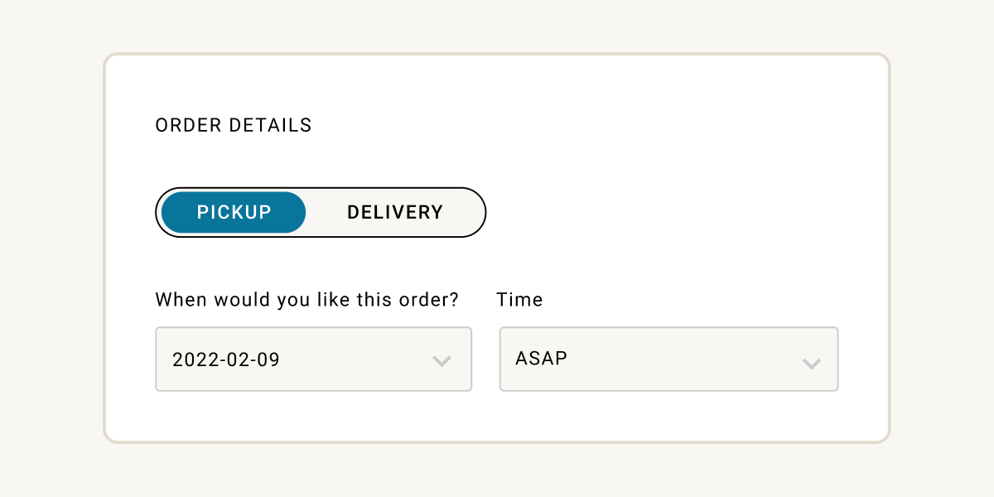This screenshot has height=497, width=994.
Task: Choose the Pickup tab in the order switch
Action: pos(234,212)
